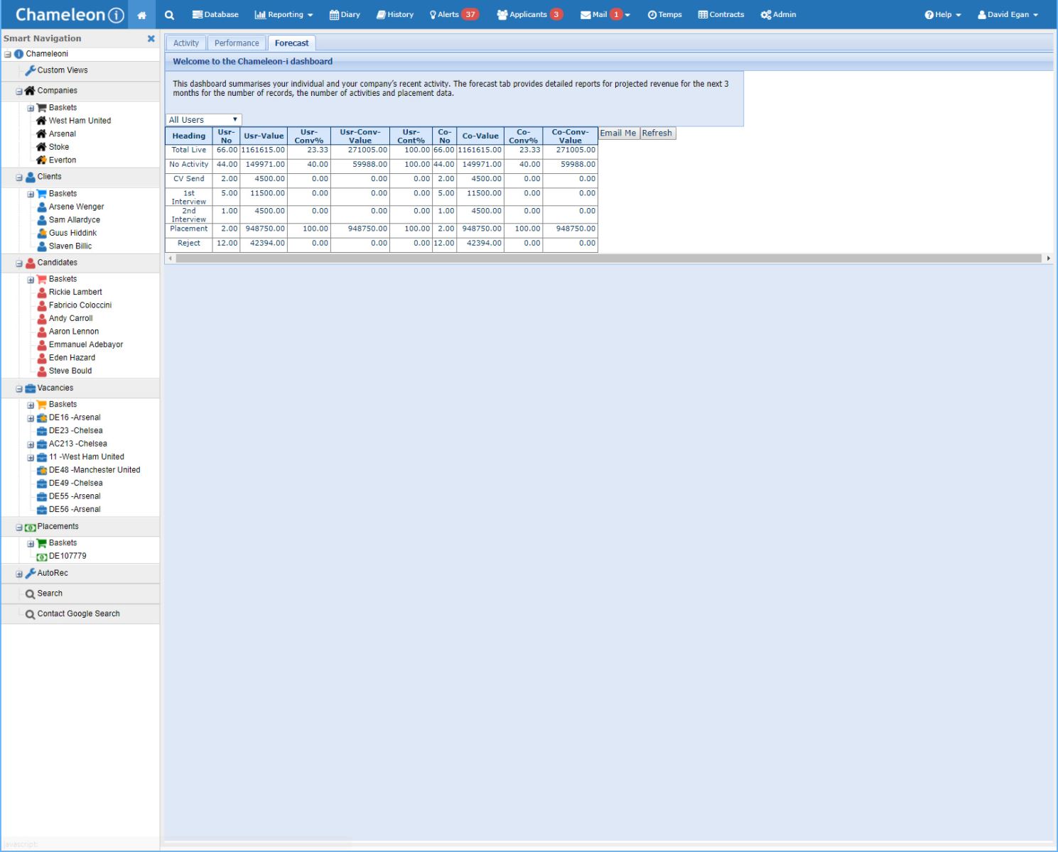The height and width of the screenshot is (852, 1058).
Task: Switch to the Activity tab
Action: point(186,43)
